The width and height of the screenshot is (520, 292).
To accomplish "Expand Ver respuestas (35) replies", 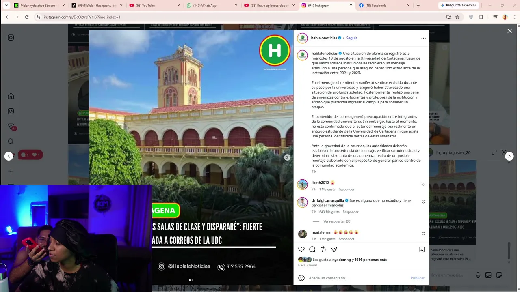I will point(337,221).
